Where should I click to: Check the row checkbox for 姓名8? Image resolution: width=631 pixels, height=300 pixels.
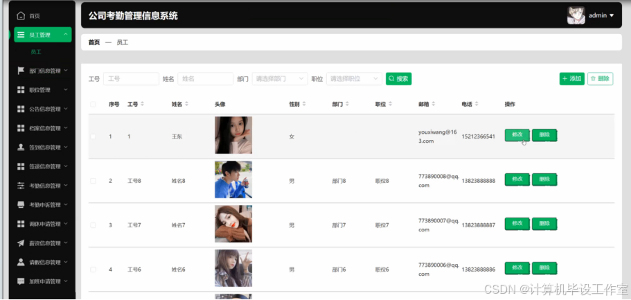93,181
